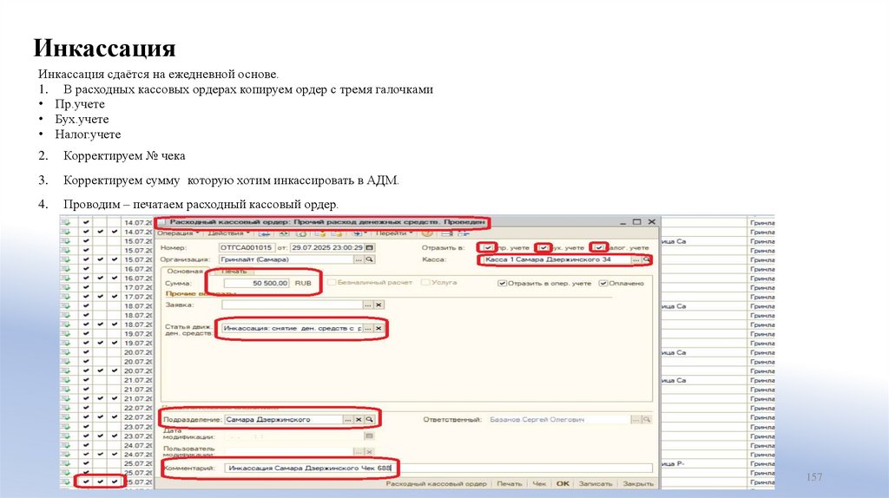This screenshot has width=889, height=498.
Task: Switch to the Печать tab
Action: pyautogui.click(x=234, y=272)
